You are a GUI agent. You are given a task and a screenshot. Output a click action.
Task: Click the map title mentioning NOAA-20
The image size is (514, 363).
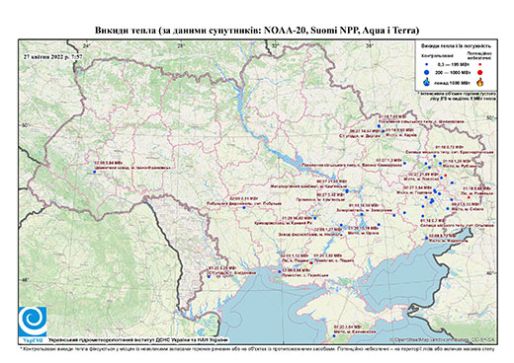[x=257, y=31]
